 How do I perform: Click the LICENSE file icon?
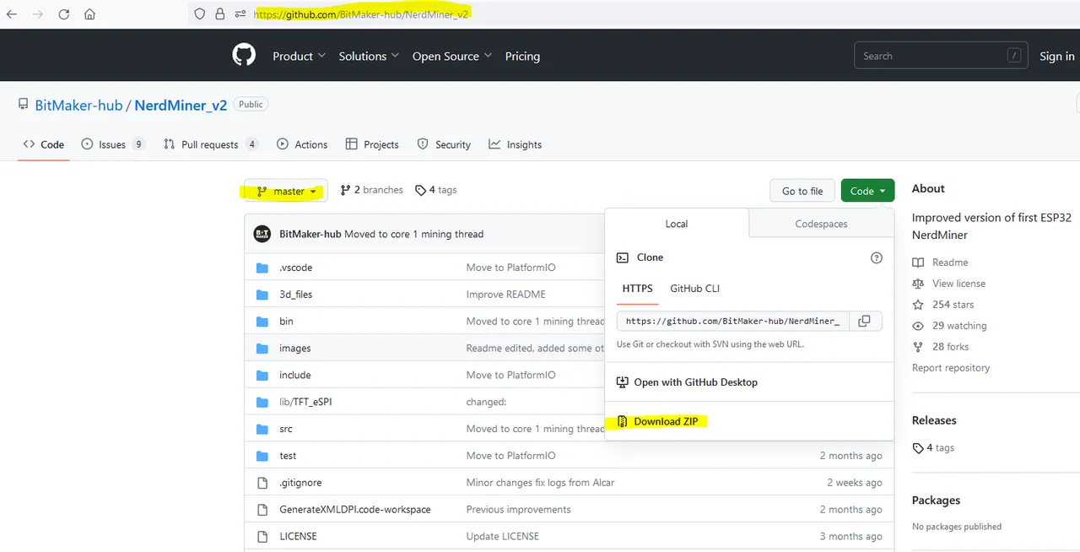[262, 536]
